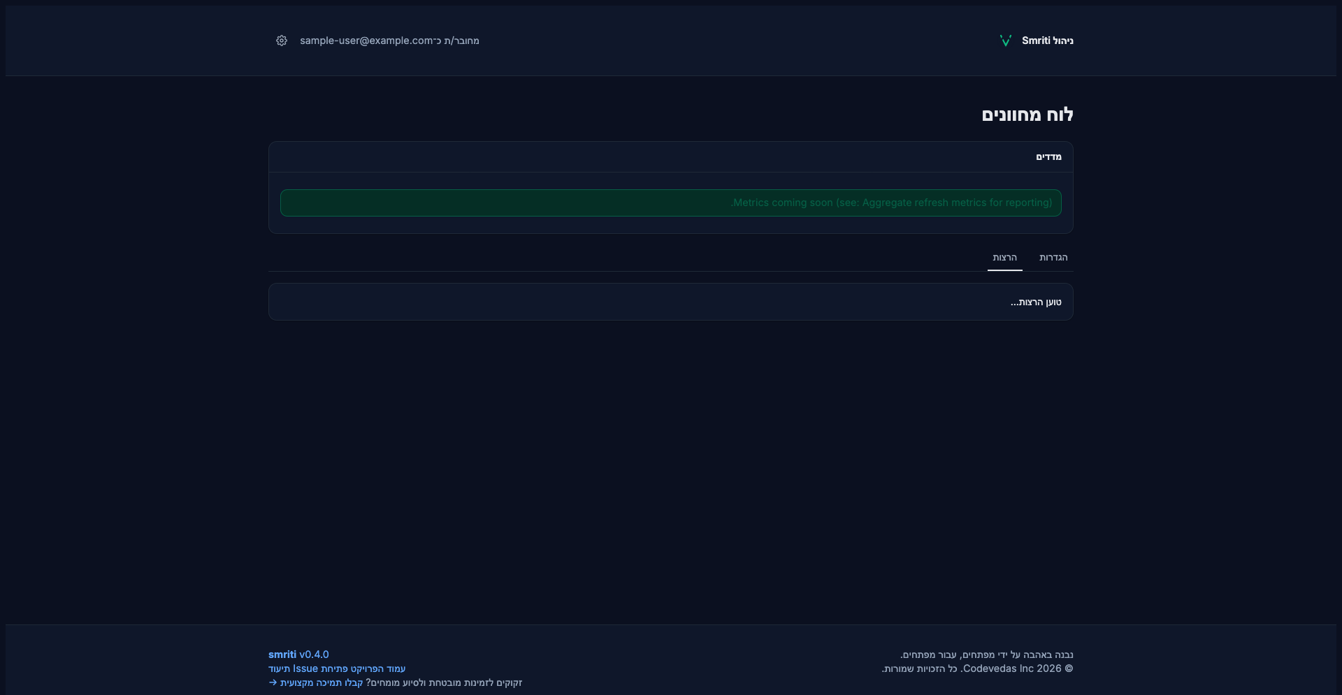Viewport: 1342px width, 695px height.
Task: Open the 'עמוד הפרויקט' project page link
Action: [378, 668]
